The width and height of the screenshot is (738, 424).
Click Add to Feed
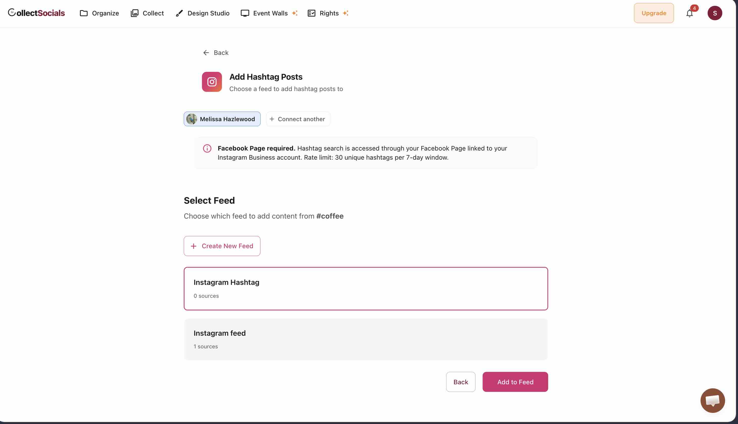pos(515,382)
